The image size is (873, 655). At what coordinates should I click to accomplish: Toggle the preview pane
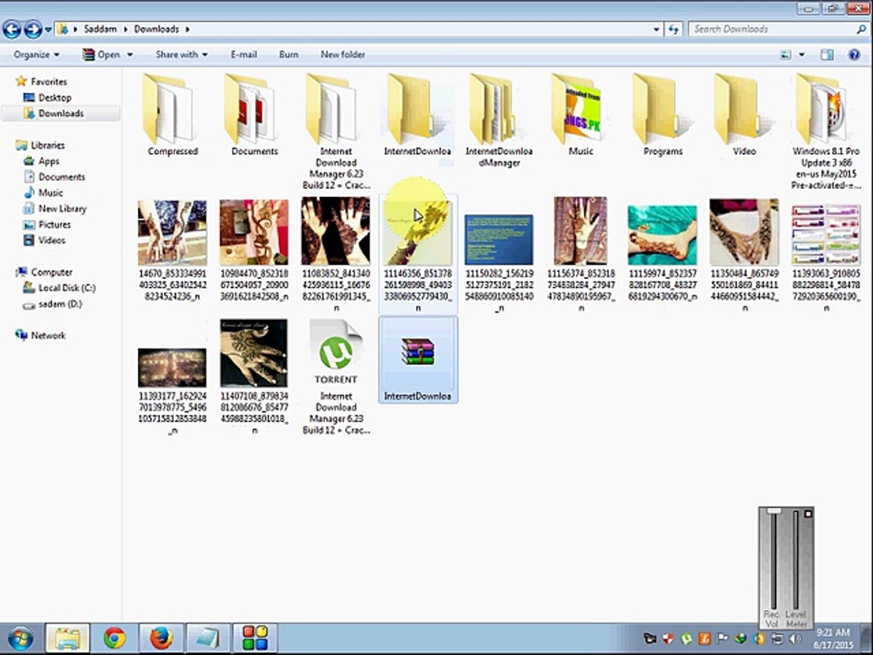pos(827,55)
